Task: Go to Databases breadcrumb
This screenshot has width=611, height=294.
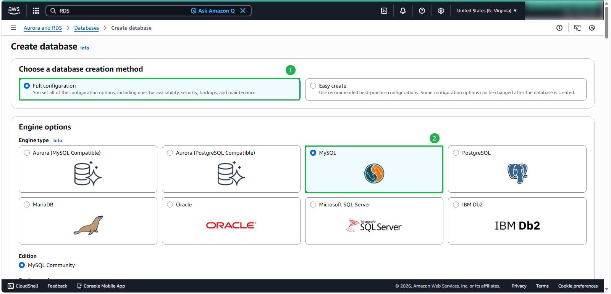Action: pos(87,28)
